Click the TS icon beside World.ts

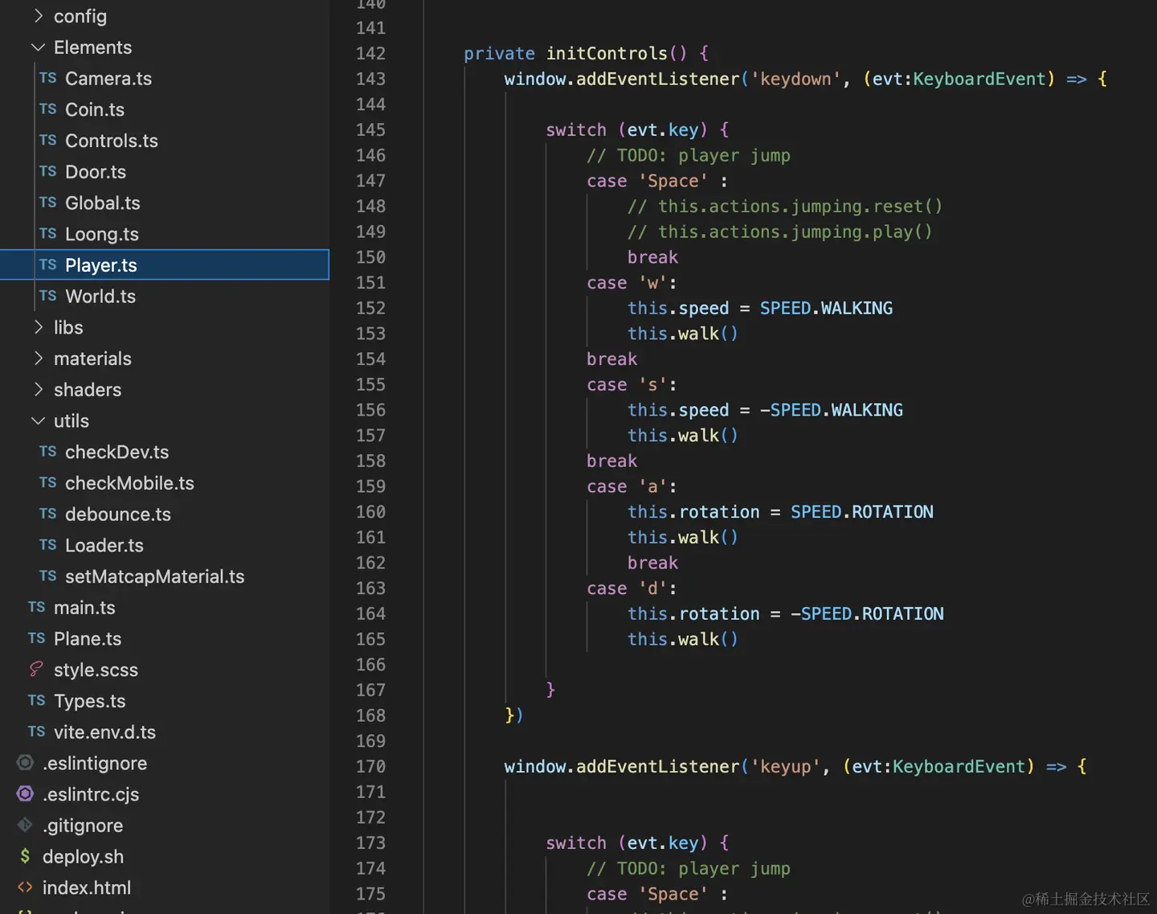pyautogui.click(x=48, y=296)
